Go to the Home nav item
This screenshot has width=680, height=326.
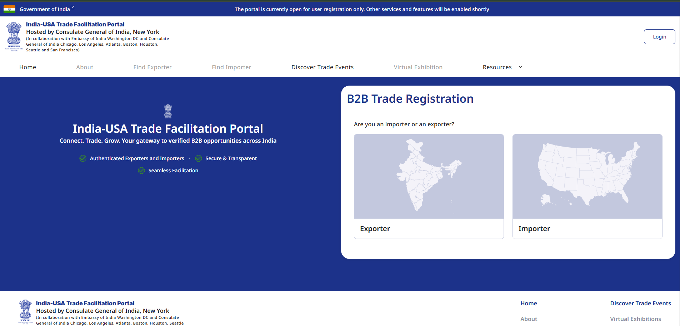[27, 67]
